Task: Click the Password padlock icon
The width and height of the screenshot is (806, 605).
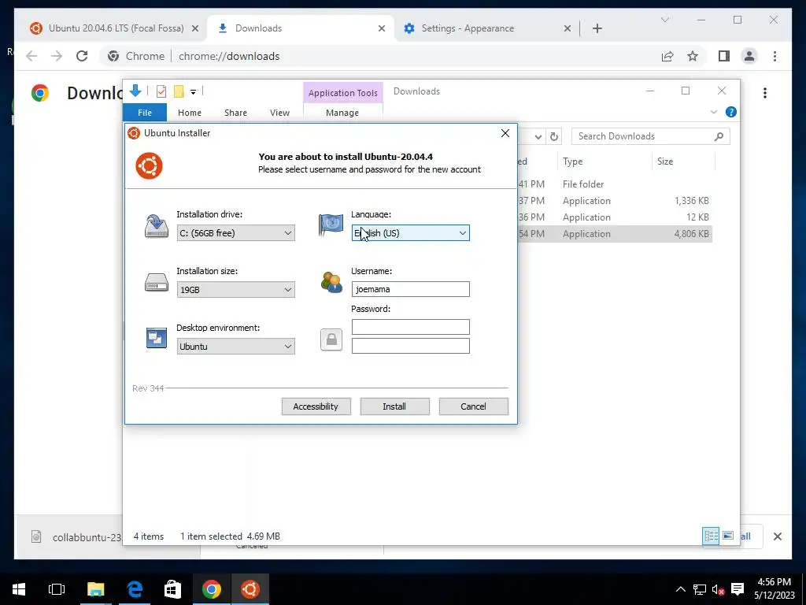Action: point(331,340)
